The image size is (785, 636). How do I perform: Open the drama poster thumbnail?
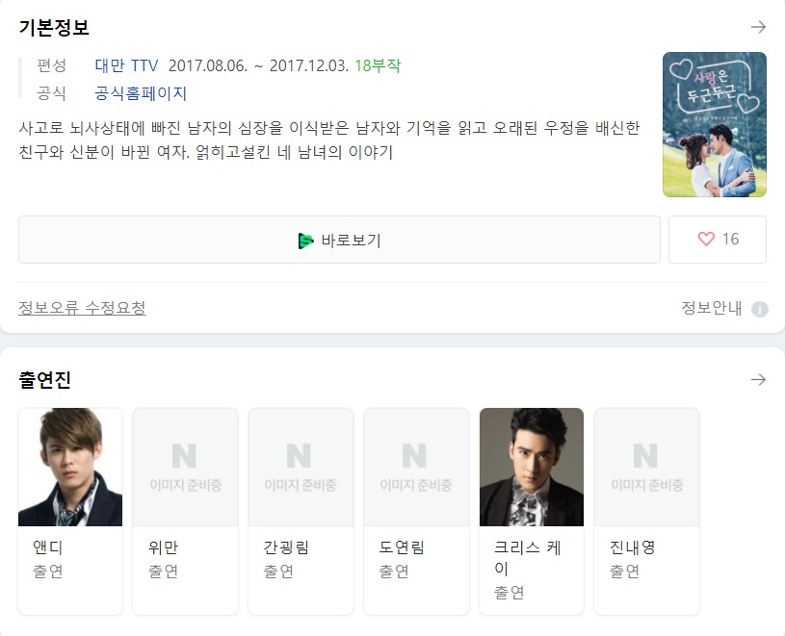715,124
